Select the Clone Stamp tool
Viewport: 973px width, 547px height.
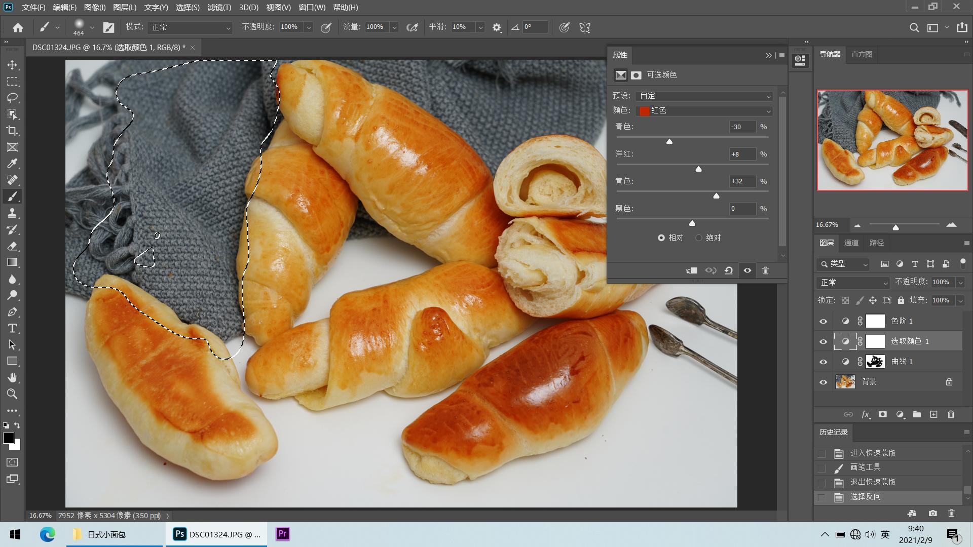[12, 213]
